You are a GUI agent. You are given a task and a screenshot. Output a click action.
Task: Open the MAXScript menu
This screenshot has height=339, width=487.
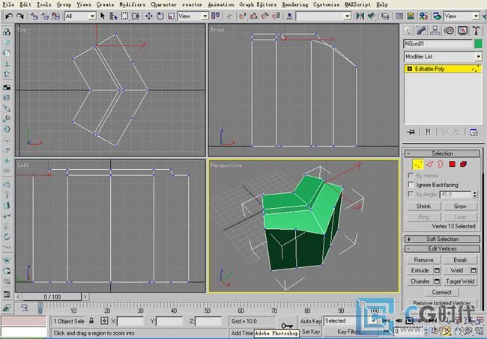pos(357,4)
